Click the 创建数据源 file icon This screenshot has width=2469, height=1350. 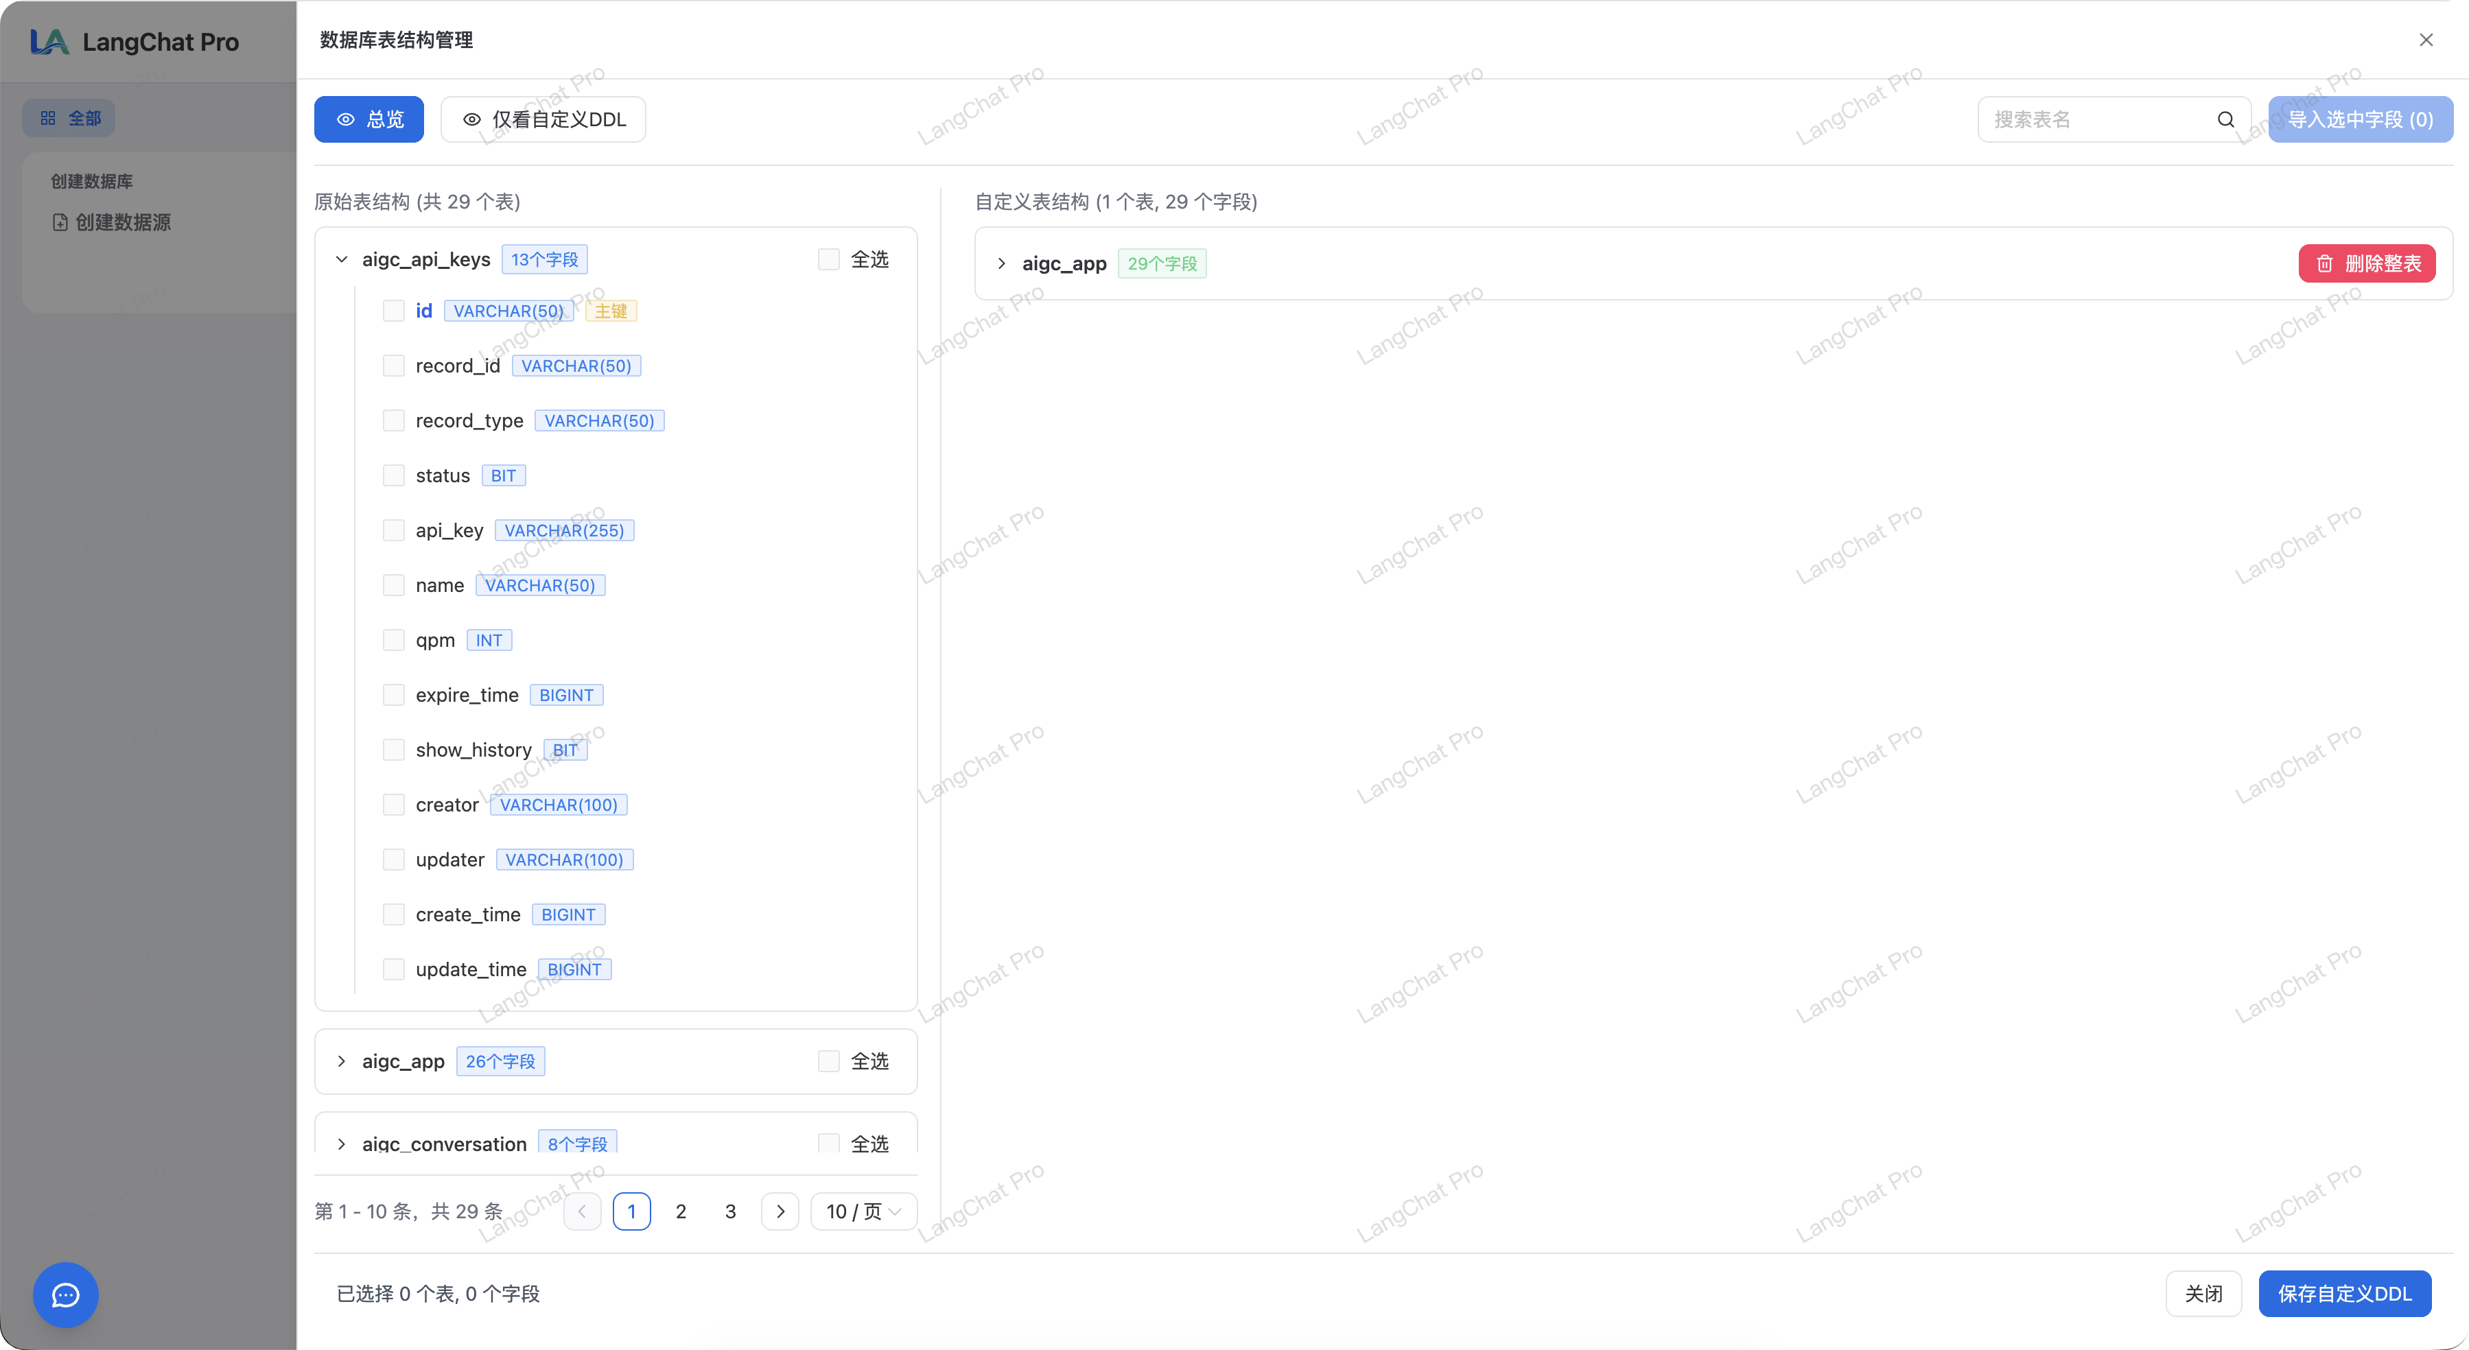[60, 222]
